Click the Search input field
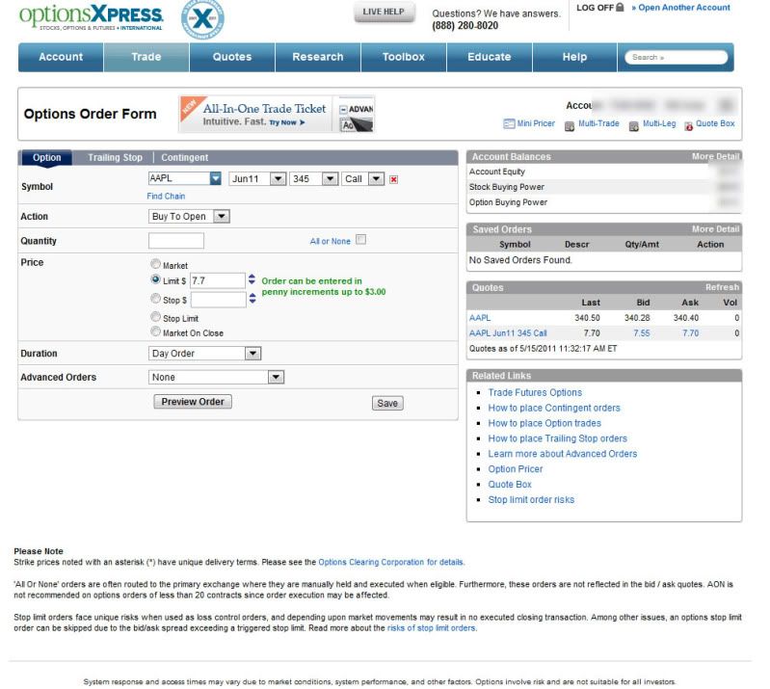 click(x=677, y=58)
